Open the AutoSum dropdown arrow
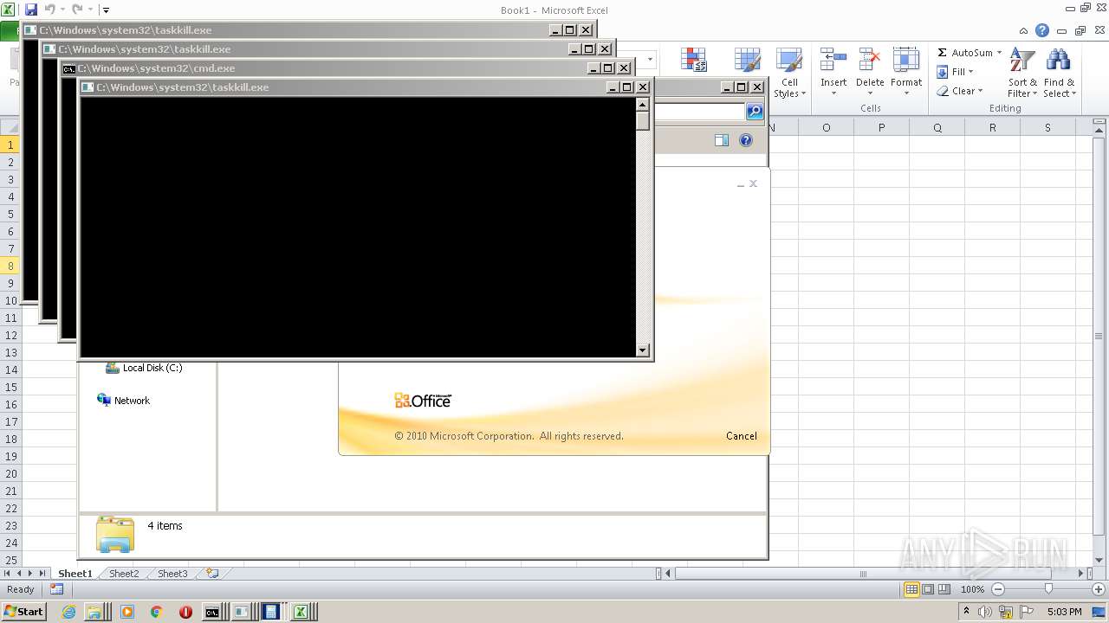Image resolution: width=1109 pixels, height=623 pixels. [999, 53]
